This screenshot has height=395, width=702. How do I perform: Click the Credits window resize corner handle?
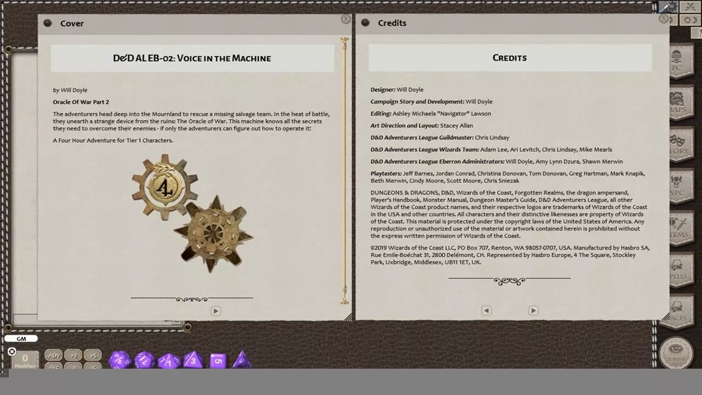pos(665,317)
